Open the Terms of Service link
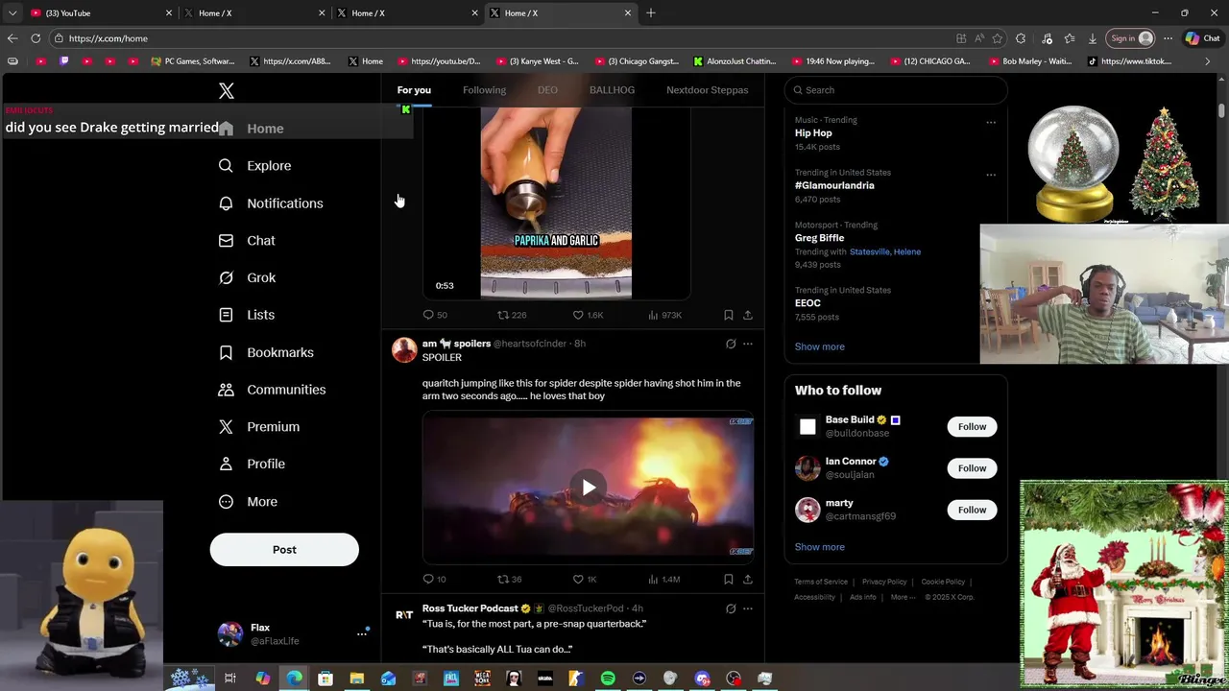Viewport: 1229px width, 691px height. (x=821, y=582)
